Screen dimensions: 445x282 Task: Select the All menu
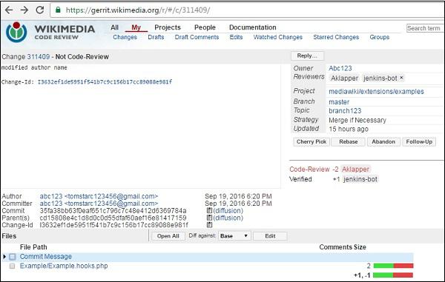[115, 27]
